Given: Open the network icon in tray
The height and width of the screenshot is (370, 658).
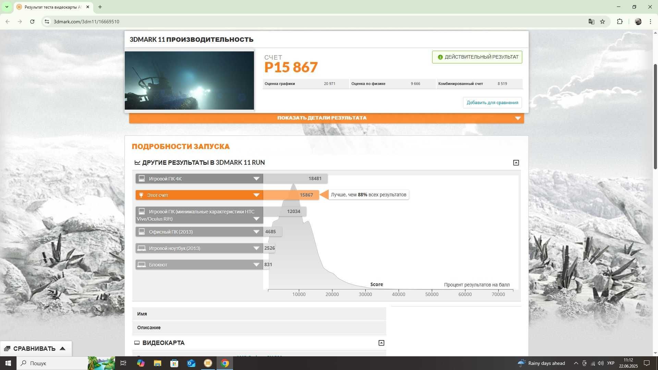Looking at the screenshot, I should 593,363.
